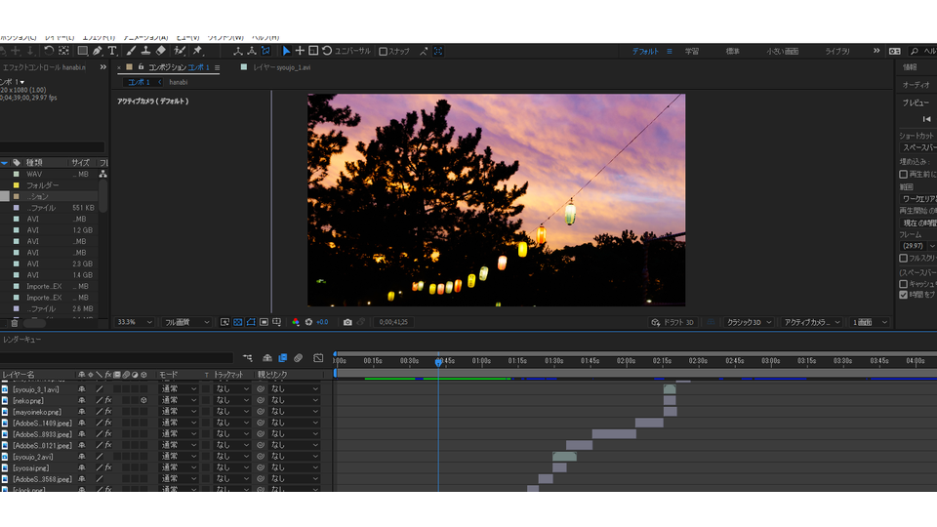The height and width of the screenshot is (527, 937).
Task: Toggle the 再生前に checkbox in preview panel
Action: pyautogui.click(x=904, y=175)
